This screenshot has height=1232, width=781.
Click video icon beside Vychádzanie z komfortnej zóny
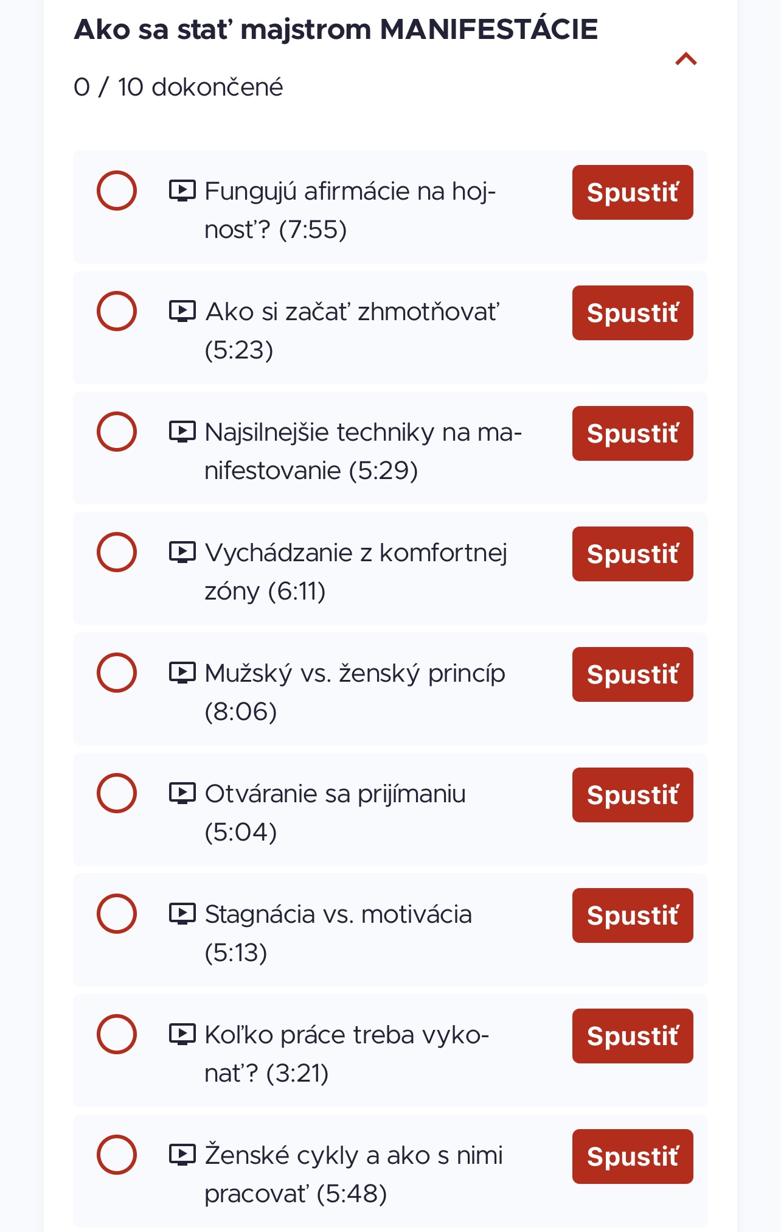(182, 552)
